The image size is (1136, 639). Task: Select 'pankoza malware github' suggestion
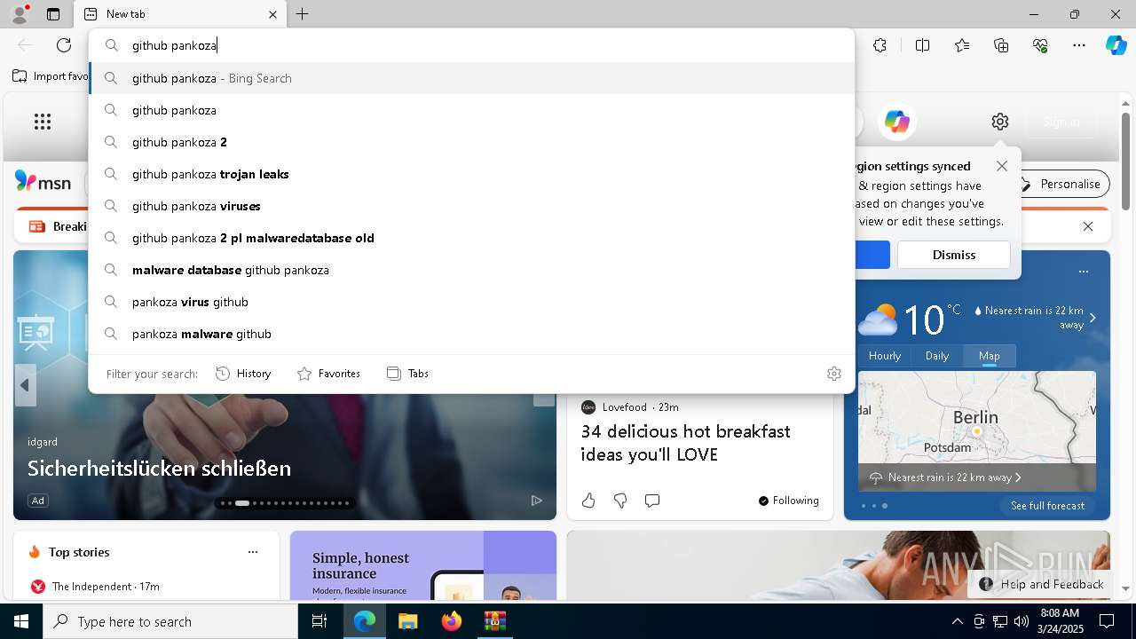point(471,334)
